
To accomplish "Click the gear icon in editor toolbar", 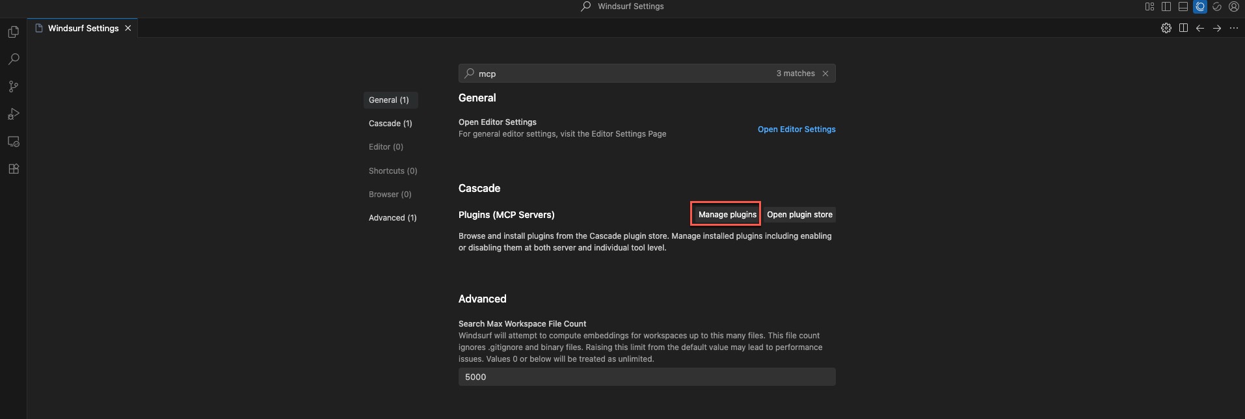I will point(1166,28).
